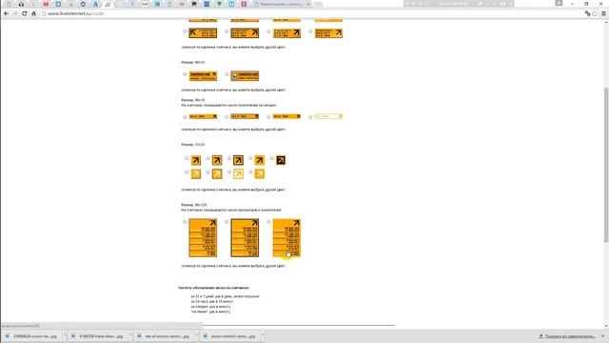Expand options arrow for 8166334-hand-draw download
This screenshot has width=609, height=343.
click(x=130, y=335)
